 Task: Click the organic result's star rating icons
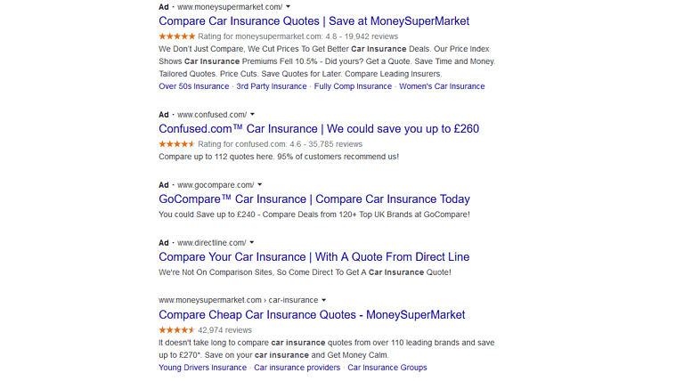tap(176, 329)
